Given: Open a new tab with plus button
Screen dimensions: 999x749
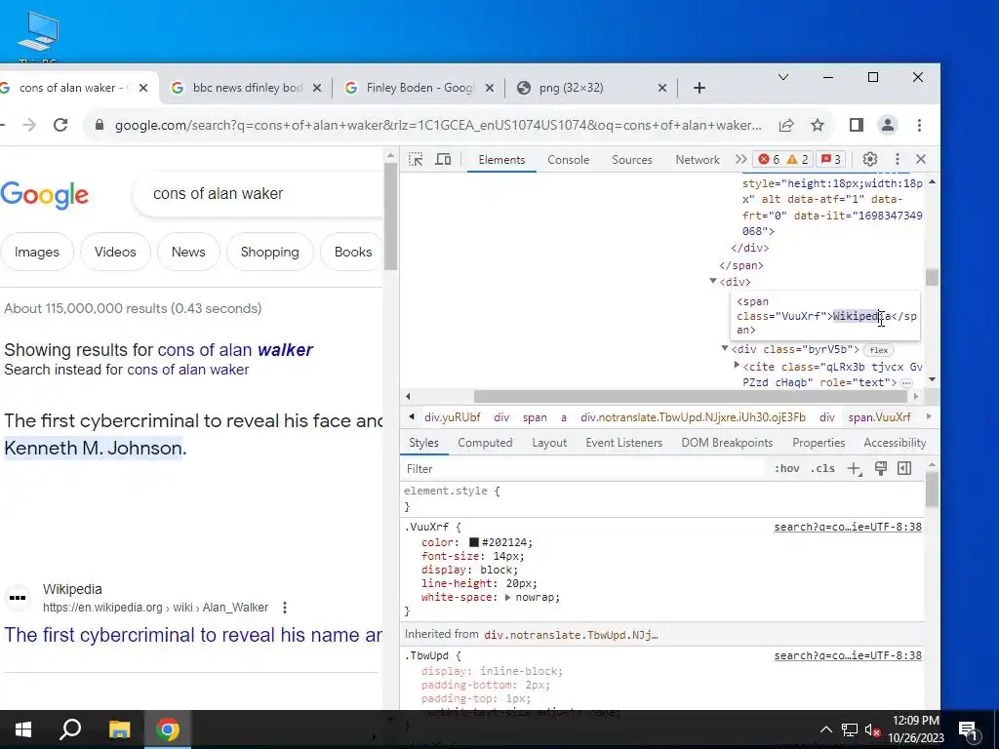Looking at the screenshot, I should (699, 88).
